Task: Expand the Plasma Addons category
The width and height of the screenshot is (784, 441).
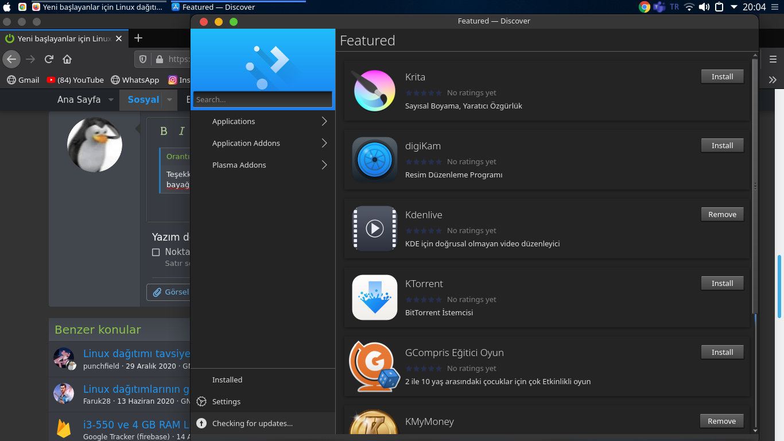Action: [263, 165]
